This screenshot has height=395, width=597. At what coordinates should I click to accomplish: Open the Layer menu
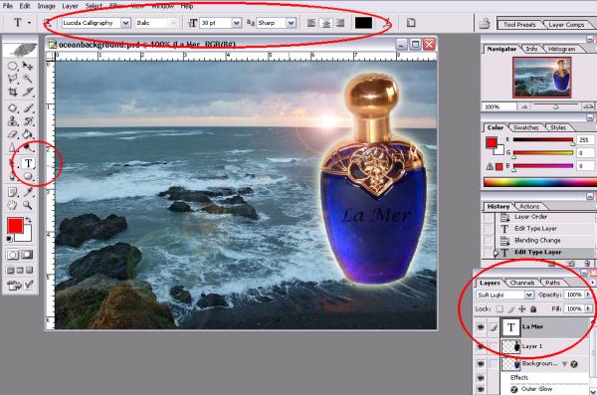point(70,6)
